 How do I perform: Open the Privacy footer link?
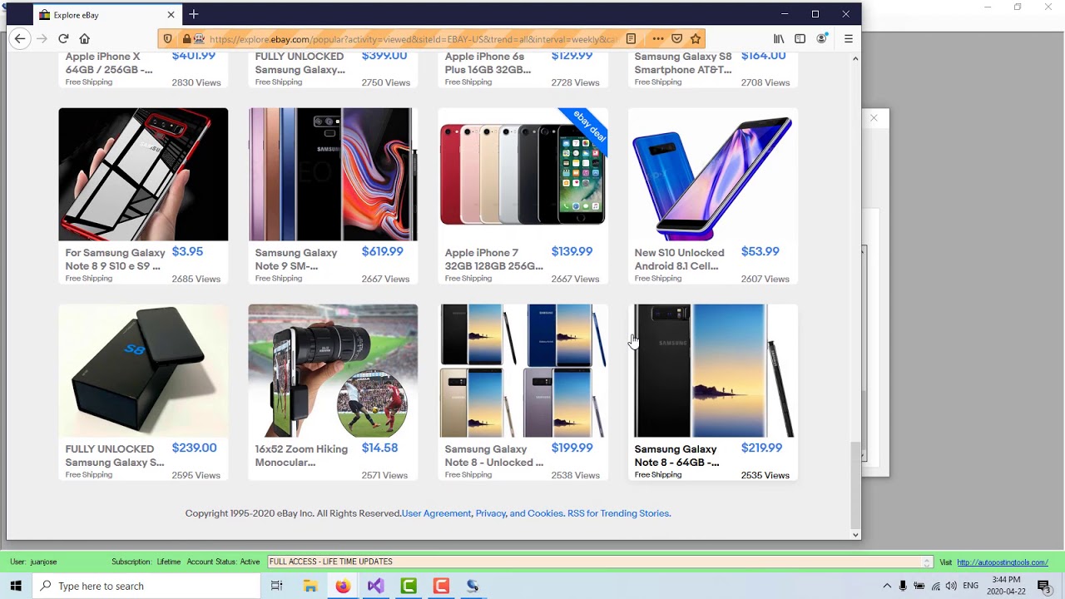coord(491,513)
